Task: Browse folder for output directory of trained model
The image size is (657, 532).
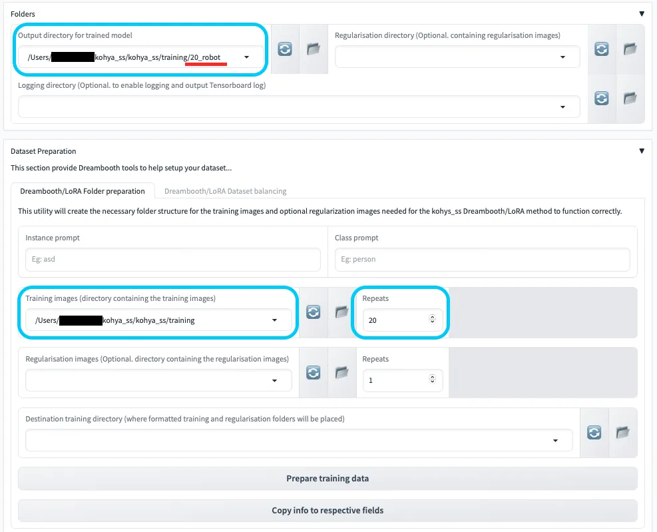Action: tap(314, 49)
